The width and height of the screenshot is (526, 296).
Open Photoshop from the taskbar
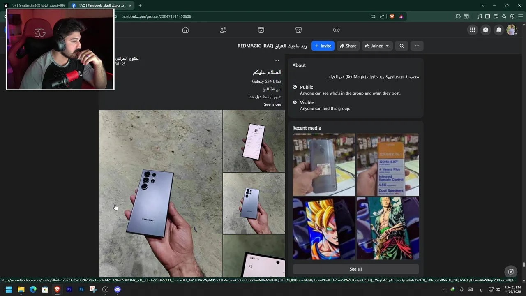[81, 289]
